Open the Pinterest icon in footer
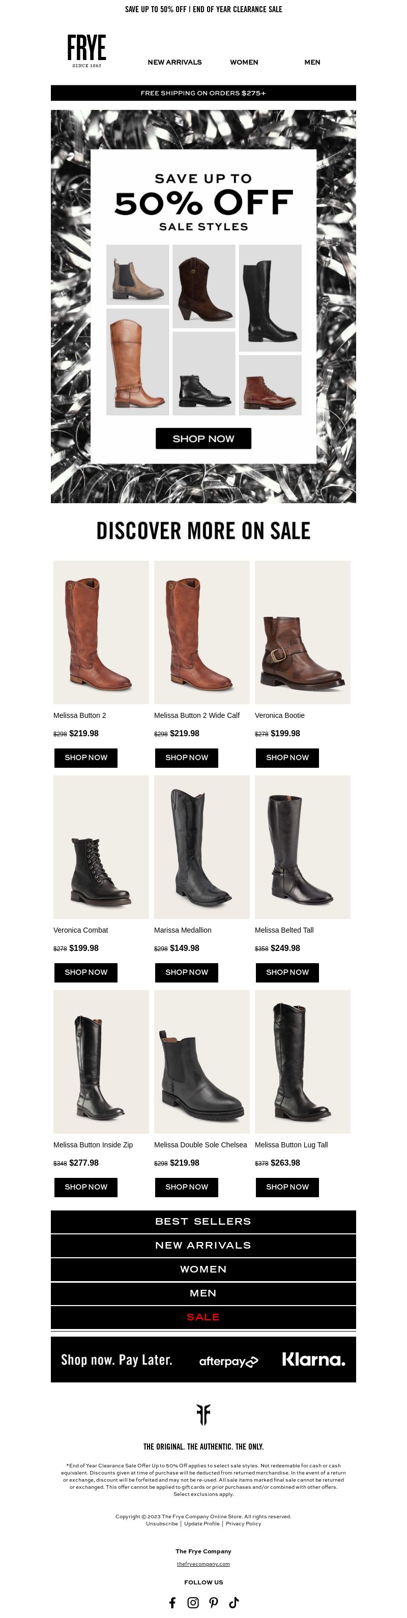The height and width of the screenshot is (1618, 407). pos(214,1602)
